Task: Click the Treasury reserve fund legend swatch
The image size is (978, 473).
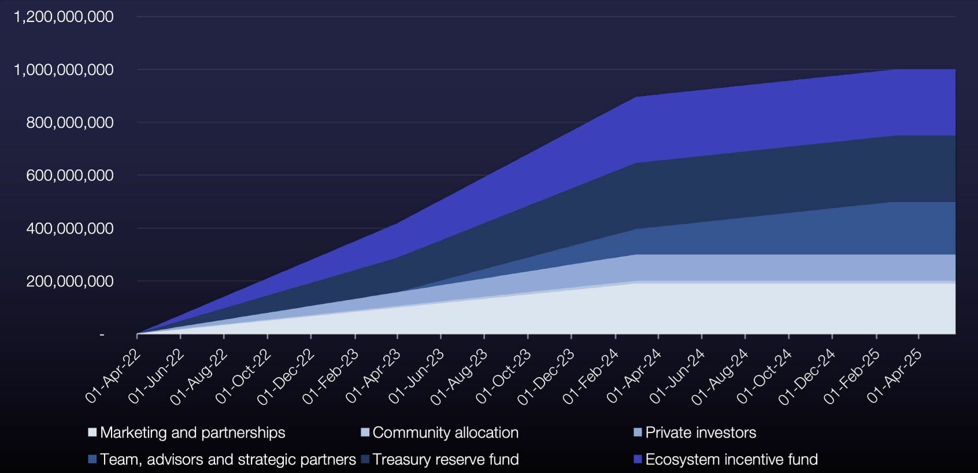Action: coord(365,460)
